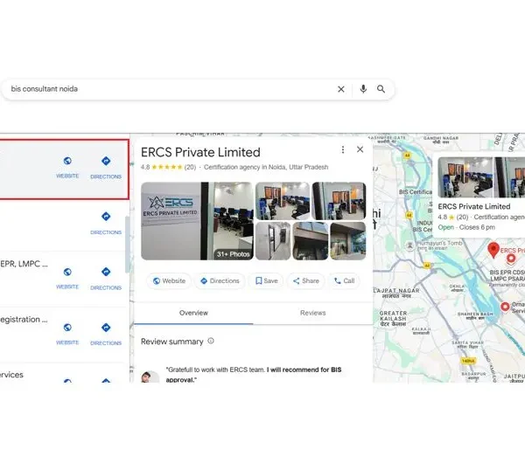Submit search with the magnifier icon
Image resolution: width=525 pixels, height=456 pixels.
coord(381,89)
